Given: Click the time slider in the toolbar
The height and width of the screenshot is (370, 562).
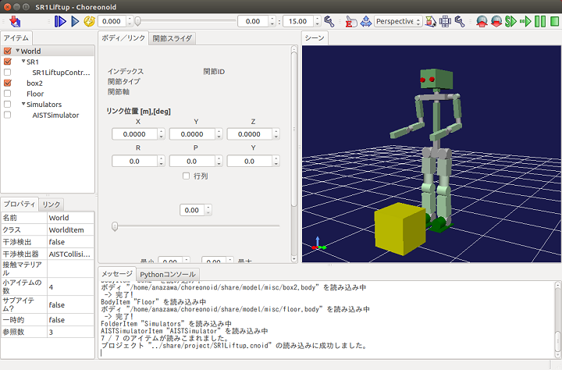Looking at the screenshot, I should pyautogui.click(x=183, y=21).
